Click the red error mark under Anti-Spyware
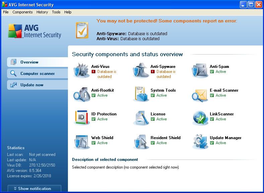This screenshot has width=264, height=193. tap(153, 72)
